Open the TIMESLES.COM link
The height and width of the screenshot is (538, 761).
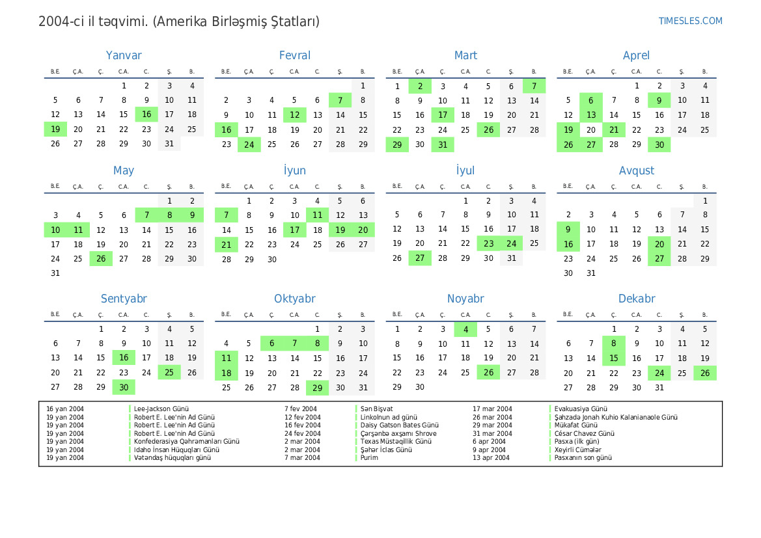[x=690, y=21]
